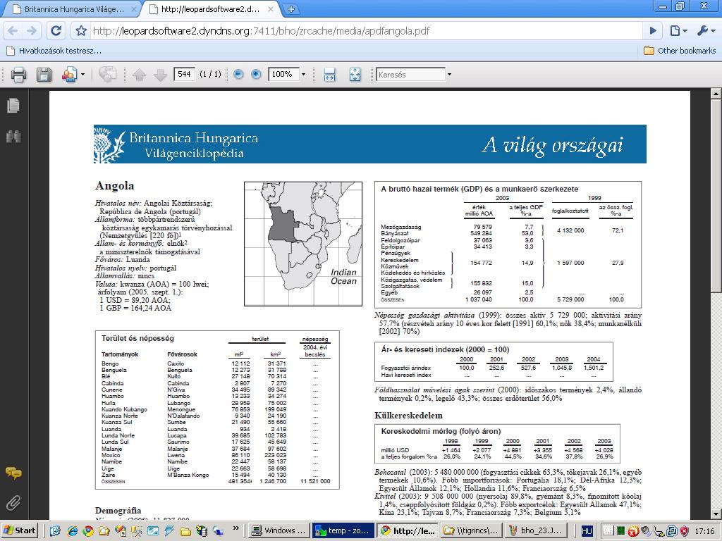Print the PDF with the printer icon
This screenshot has height=541, width=722.
click(18, 75)
